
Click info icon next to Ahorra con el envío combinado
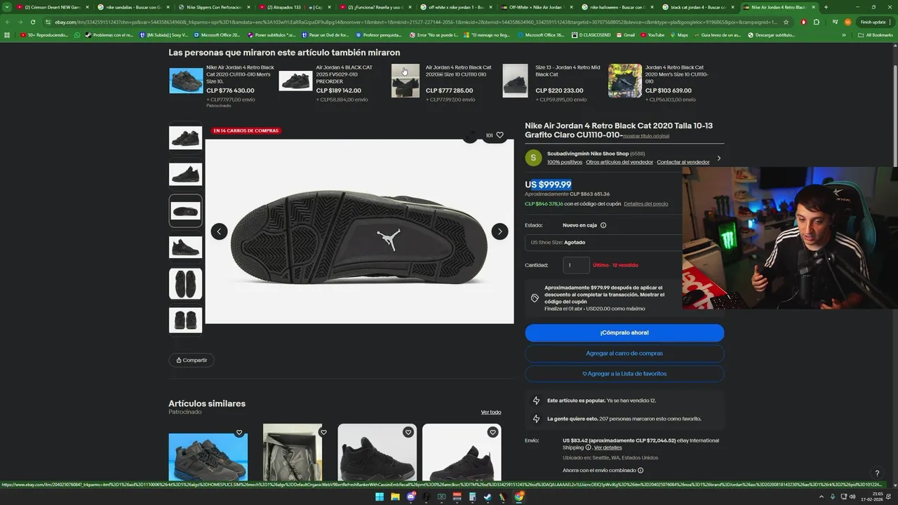[641, 471]
